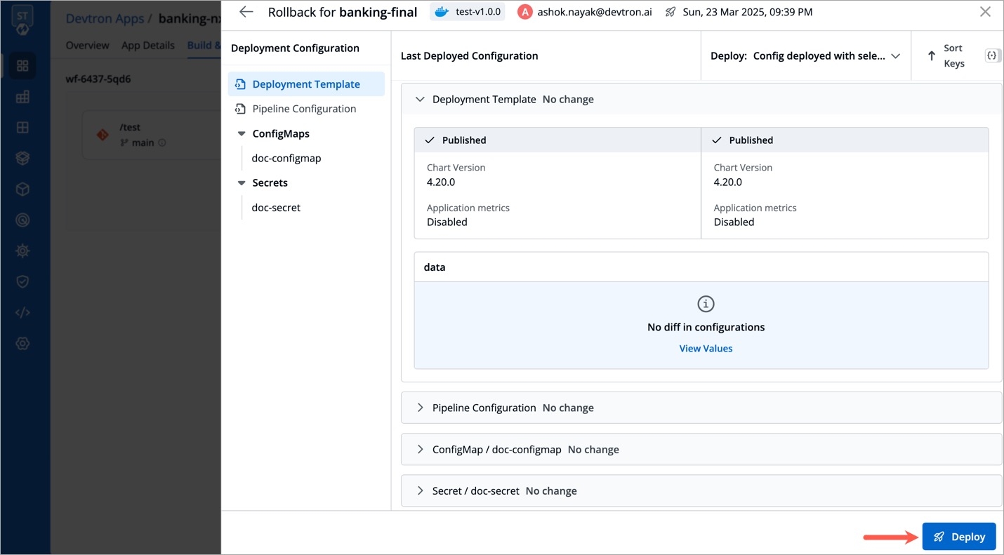
Task: Open doc-configmap in the tree
Action: tap(286, 158)
